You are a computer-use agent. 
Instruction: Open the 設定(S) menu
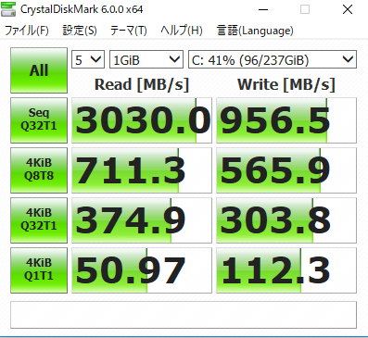tap(80, 31)
